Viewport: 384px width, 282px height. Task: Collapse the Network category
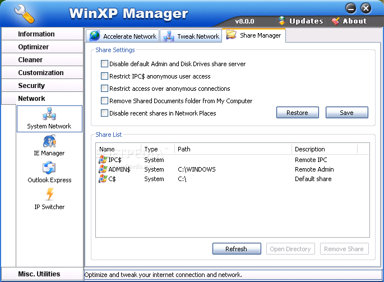pos(43,99)
